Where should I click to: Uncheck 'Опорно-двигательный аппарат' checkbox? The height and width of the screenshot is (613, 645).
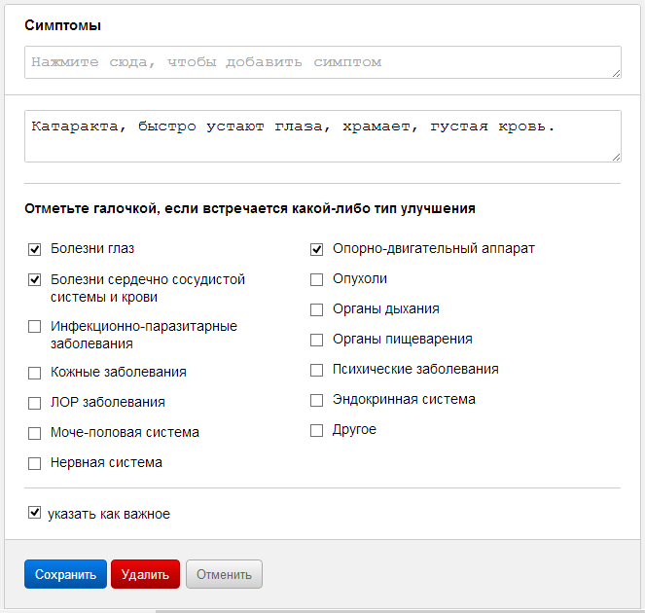point(316,249)
